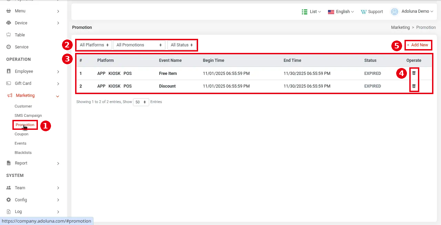Click the Marketing breadcrumb link
This screenshot has height=225, width=441.
[x=400, y=27]
